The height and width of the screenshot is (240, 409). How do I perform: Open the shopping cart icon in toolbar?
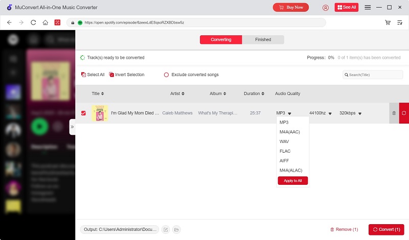388,22
